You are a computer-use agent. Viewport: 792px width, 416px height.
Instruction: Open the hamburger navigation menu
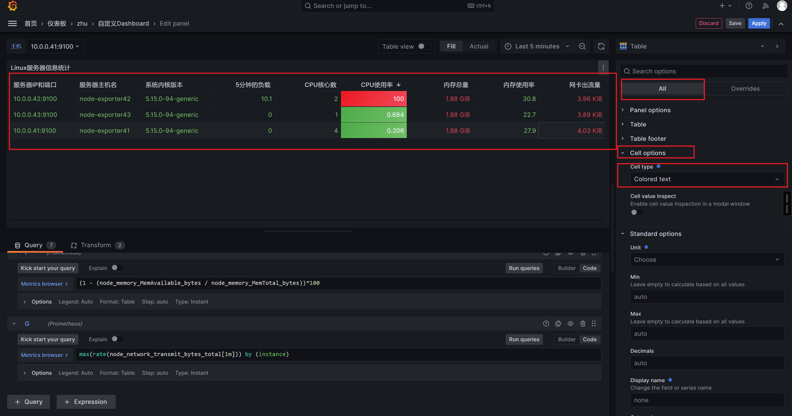pos(12,23)
